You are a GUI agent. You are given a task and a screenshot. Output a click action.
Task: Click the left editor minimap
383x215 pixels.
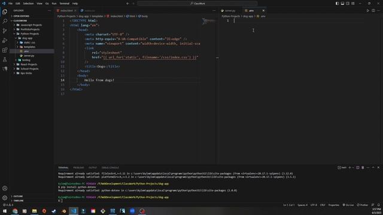click(x=208, y=21)
